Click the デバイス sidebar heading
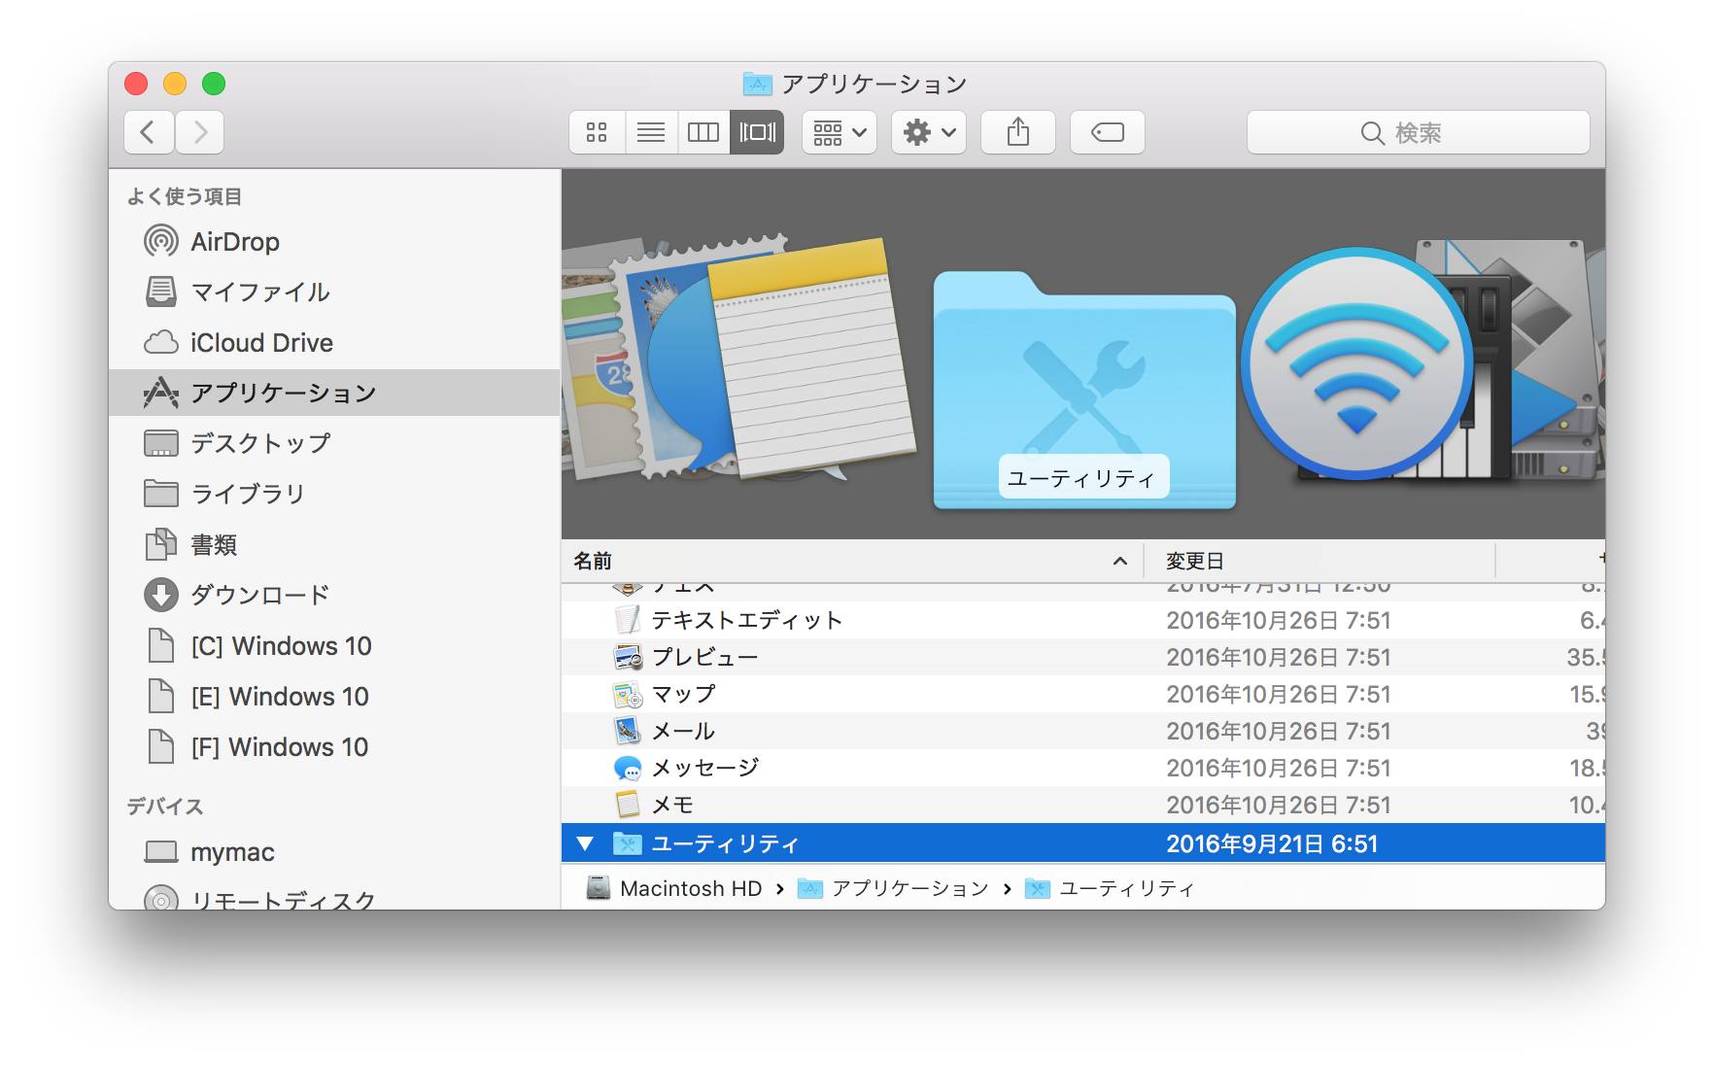The image size is (1714, 1065). click(x=165, y=807)
